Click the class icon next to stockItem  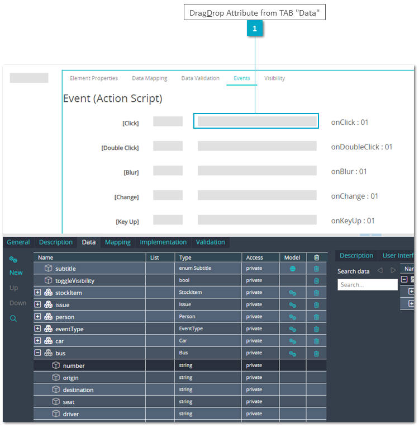49,292
